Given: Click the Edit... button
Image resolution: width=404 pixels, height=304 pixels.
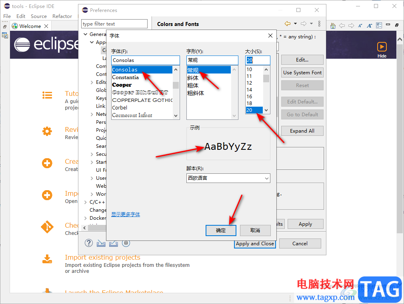Looking at the screenshot, I should pos(302,60).
